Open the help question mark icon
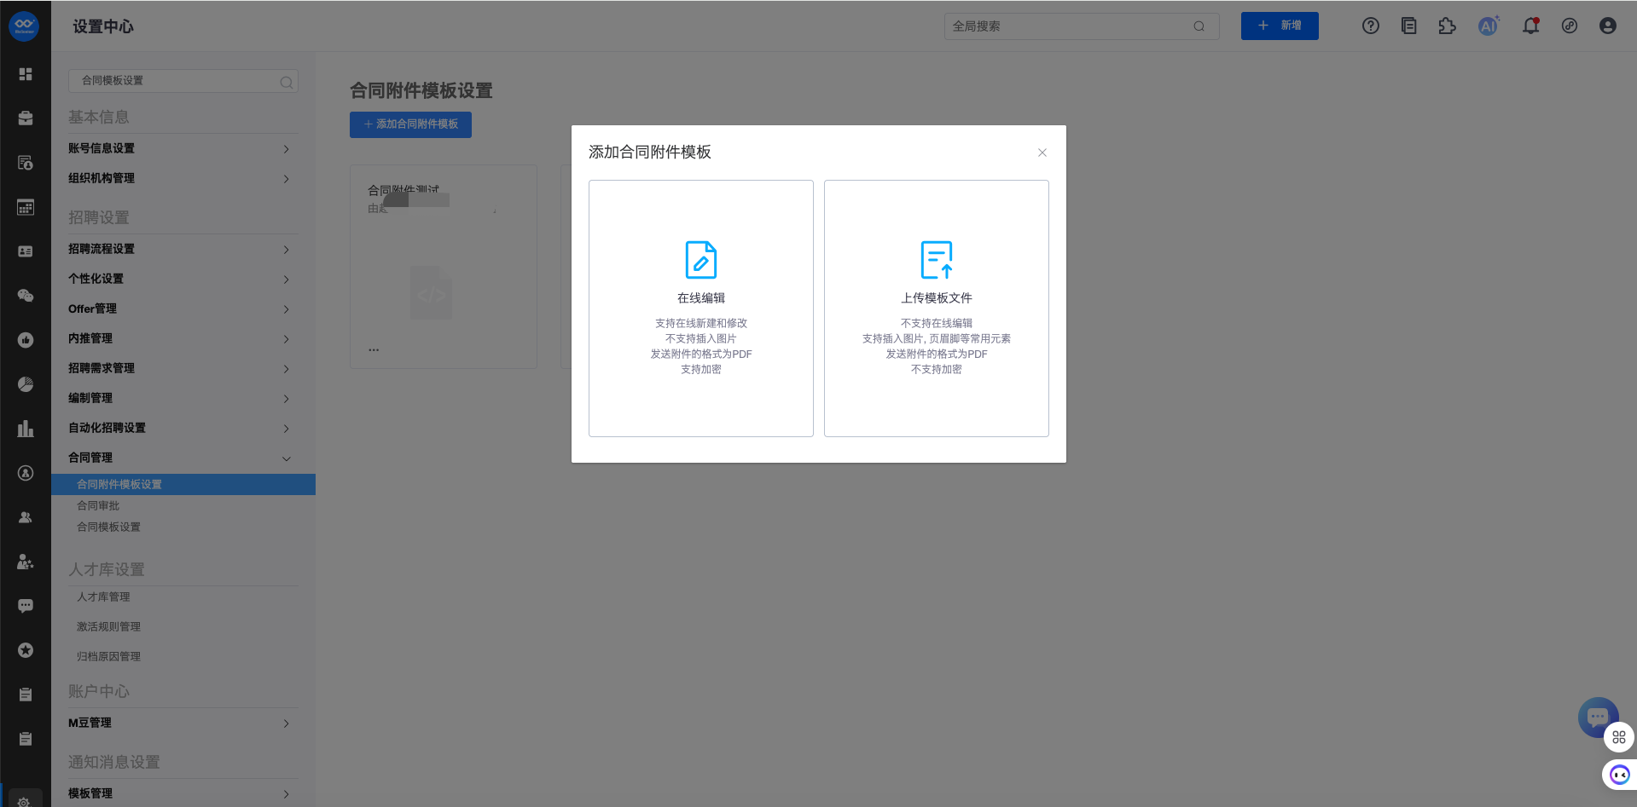The width and height of the screenshot is (1637, 807). [1371, 26]
